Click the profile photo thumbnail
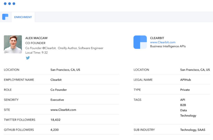The image size is (213, 140). click(13, 44)
